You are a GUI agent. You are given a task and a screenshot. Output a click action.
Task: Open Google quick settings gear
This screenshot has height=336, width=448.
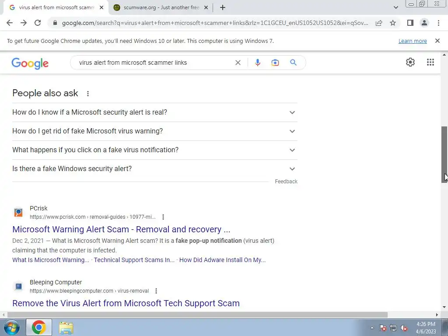[x=410, y=62]
